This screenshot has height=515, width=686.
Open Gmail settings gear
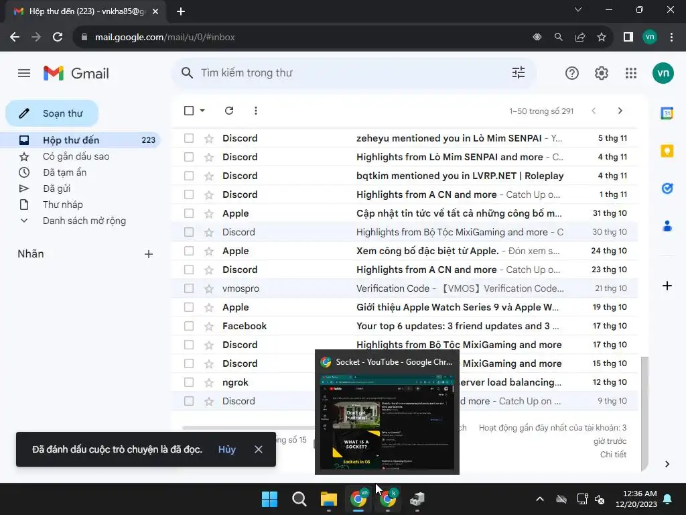pos(601,73)
